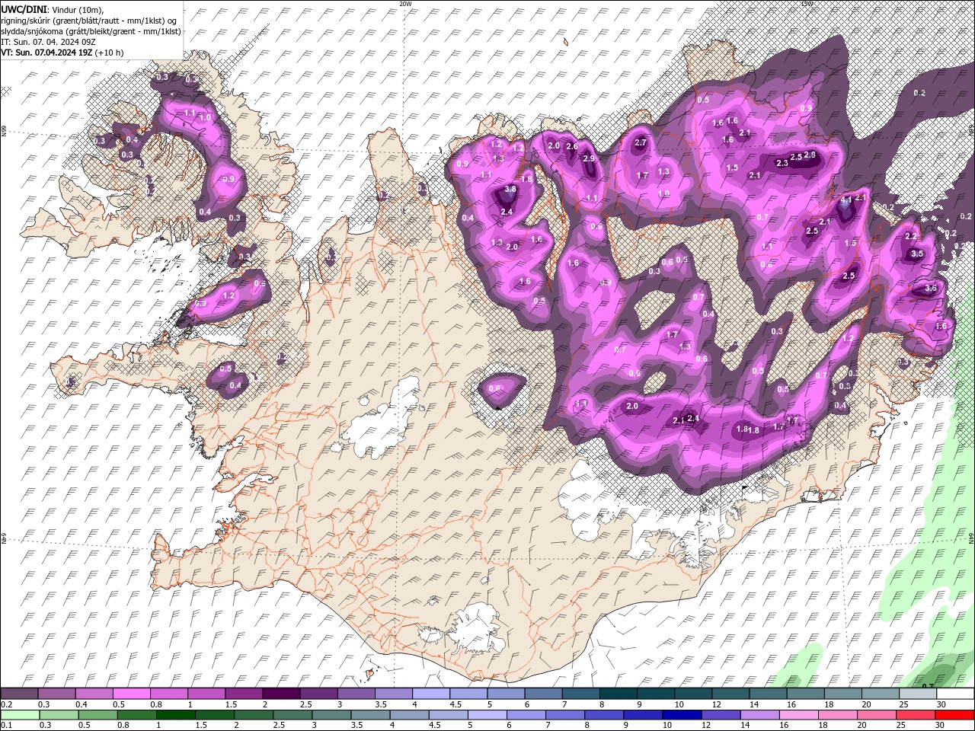Click the 2.7 snowfall value on map

coord(641,142)
